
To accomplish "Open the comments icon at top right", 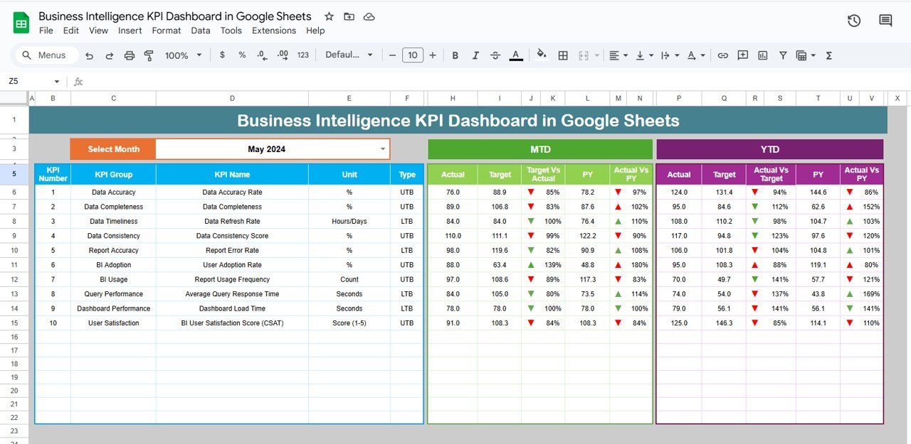I will (x=885, y=21).
